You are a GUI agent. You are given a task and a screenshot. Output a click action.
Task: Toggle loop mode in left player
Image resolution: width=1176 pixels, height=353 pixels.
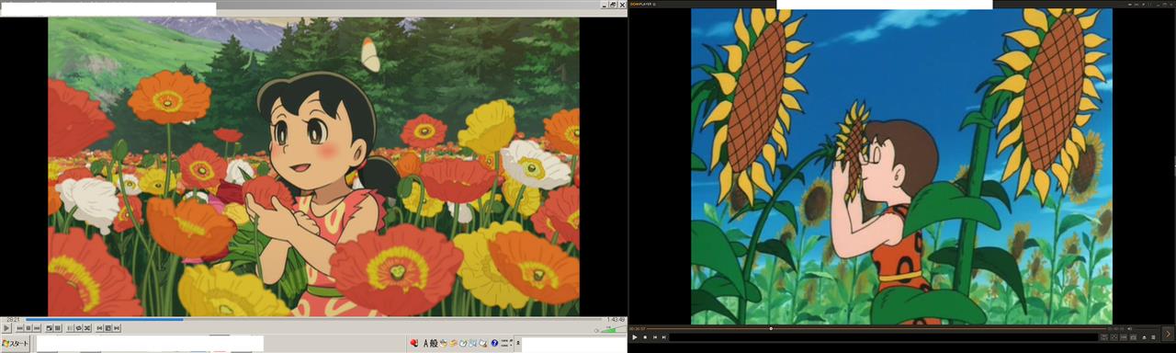[78, 328]
